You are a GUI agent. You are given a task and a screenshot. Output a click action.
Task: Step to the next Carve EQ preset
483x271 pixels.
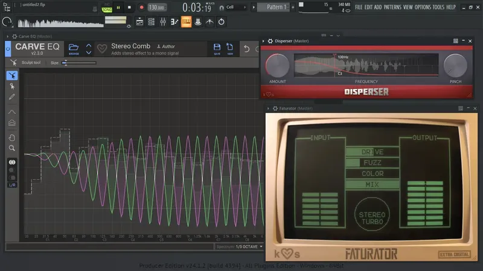(89, 52)
